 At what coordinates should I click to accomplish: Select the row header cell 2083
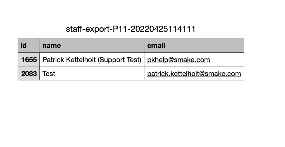28,73
